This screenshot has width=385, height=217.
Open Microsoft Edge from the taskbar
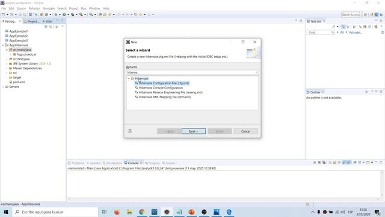click(x=229, y=212)
